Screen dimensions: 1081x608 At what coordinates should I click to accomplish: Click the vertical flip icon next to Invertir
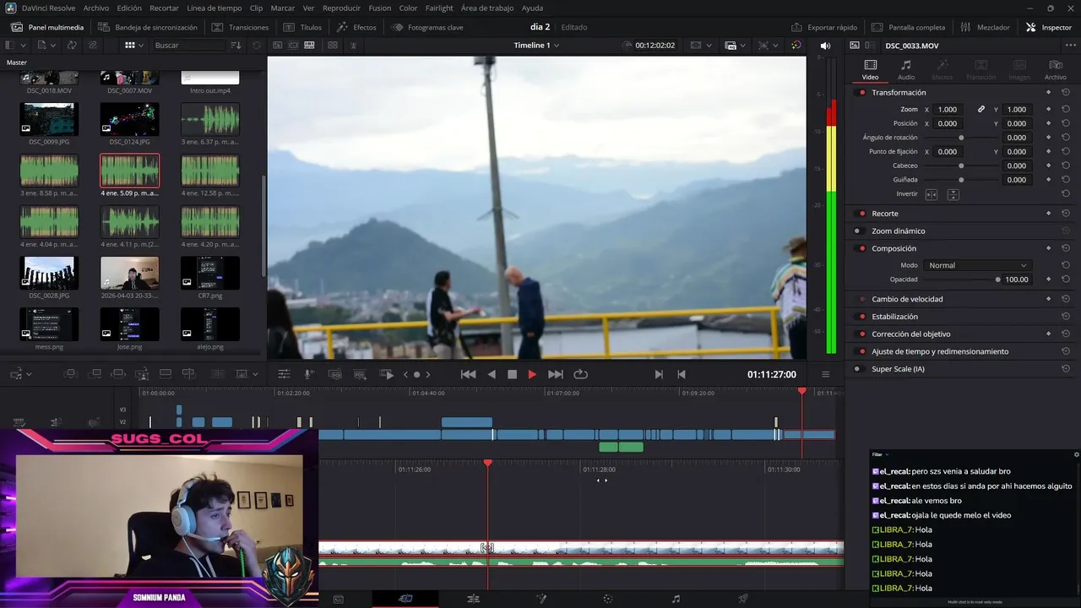click(x=953, y=194)
